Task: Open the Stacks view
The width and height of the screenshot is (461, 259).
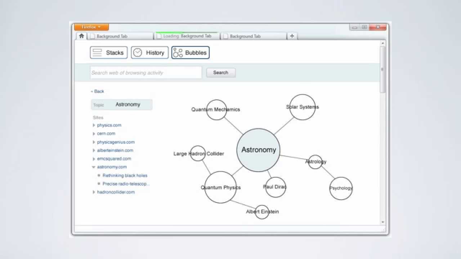Action: (x=108, y=53)
